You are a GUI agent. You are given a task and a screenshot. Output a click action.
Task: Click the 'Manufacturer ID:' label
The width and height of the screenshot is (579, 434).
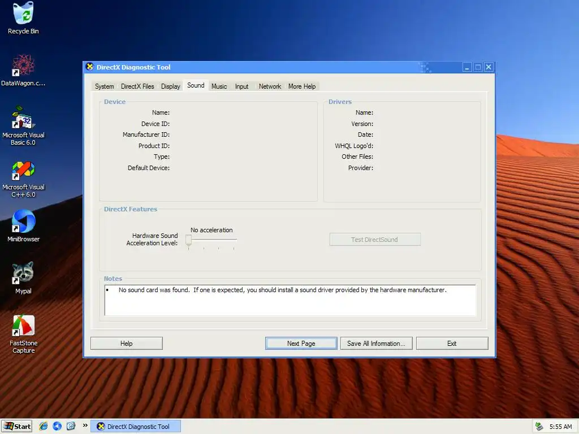(x=146, y=134)
